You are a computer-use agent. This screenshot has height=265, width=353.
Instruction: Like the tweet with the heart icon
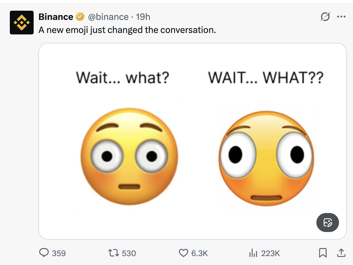click(183, 253)
